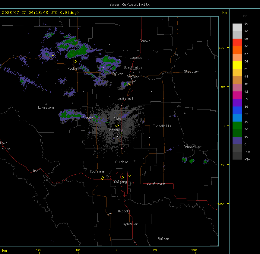Screen dimensions: 260x254
Task: Click the yellow V marker northeast of Calgary
Action: pos(129,176)
